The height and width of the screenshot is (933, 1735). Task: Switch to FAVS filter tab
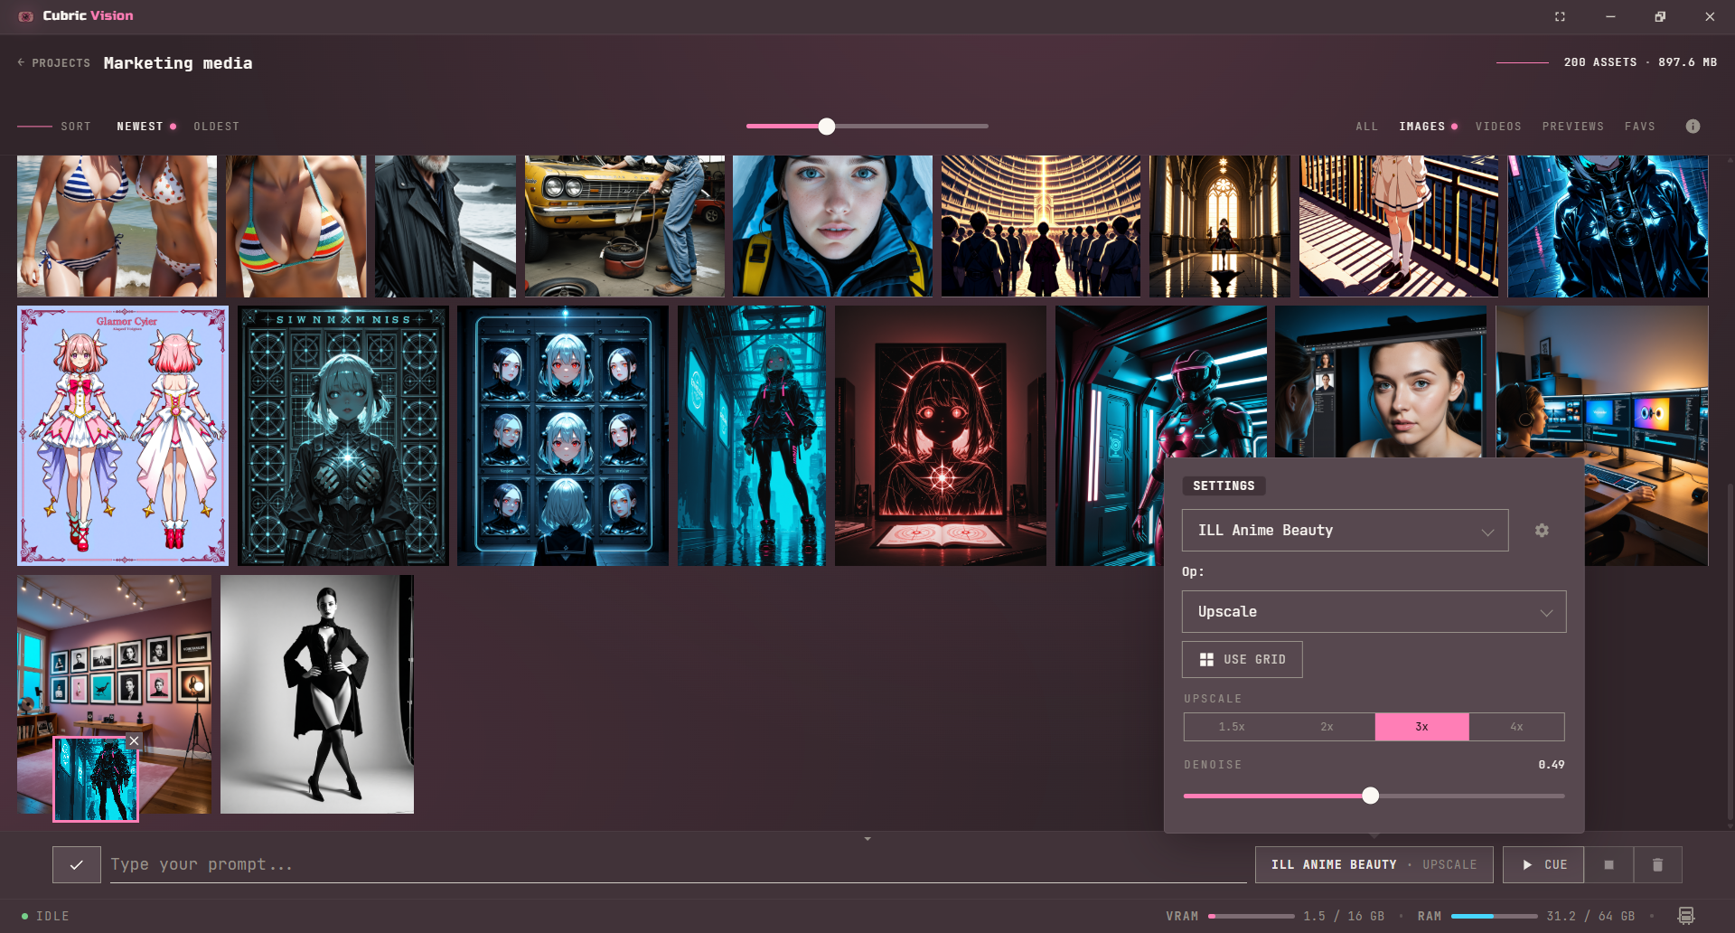[1639, 127]
